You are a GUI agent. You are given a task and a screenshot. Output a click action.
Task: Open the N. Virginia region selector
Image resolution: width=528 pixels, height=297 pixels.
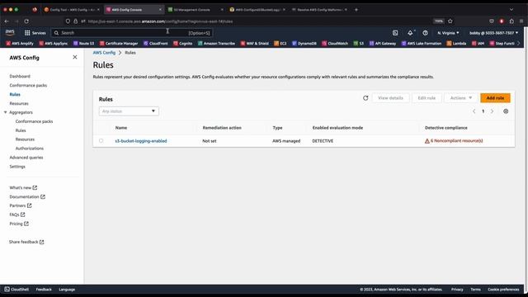click(x=448, y=33)
